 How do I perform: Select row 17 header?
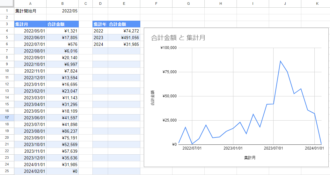tap(7, 118)
